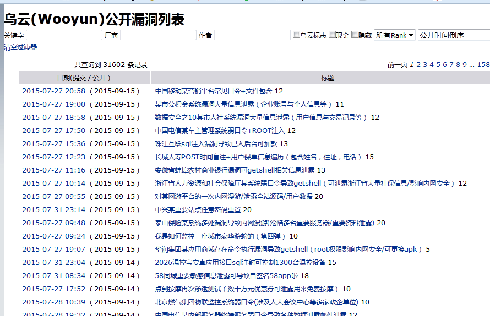Enable the 现金 checkbox
This screenshot has height=316, width=490.
[332, 35]
